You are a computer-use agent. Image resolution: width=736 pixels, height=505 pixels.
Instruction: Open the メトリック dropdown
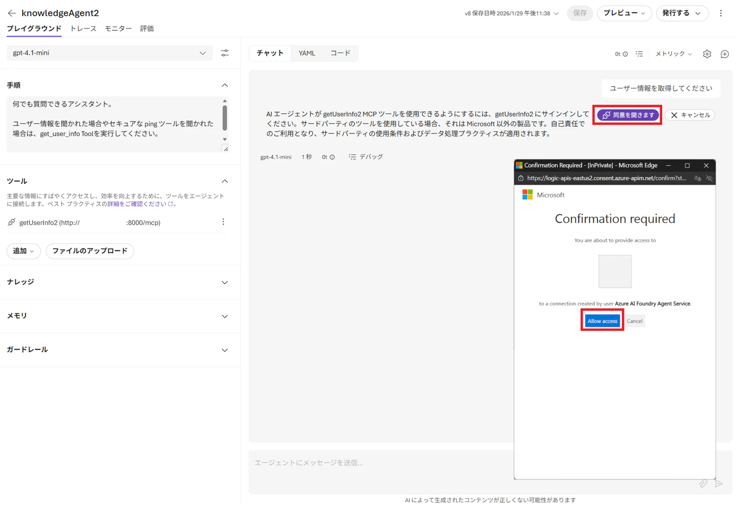(x=674, y=54)
